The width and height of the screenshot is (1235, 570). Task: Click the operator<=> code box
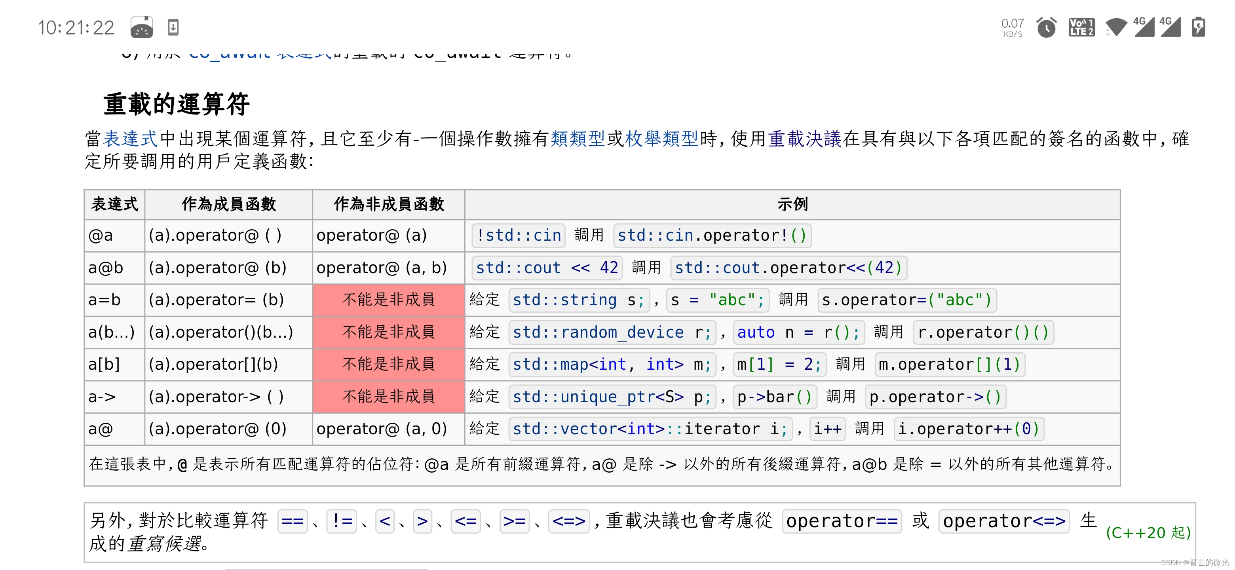[1004, 521]
